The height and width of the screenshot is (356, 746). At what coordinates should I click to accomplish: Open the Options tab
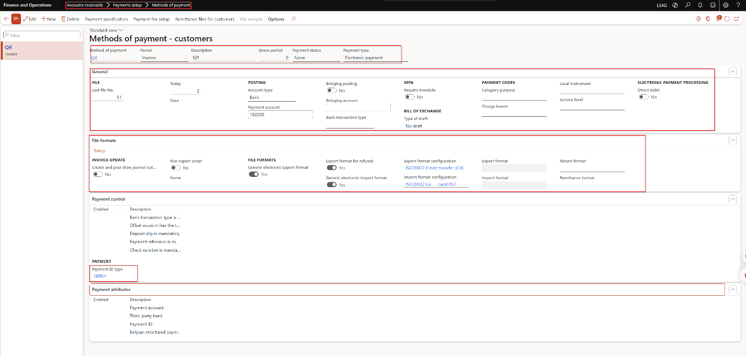tap(276, 19)
